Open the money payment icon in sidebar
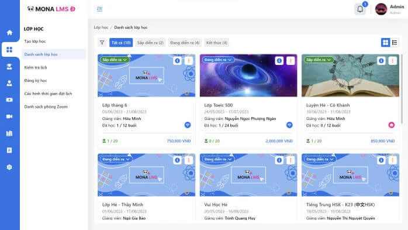Screen dimensions: 408x230 (x=9, y=99)
